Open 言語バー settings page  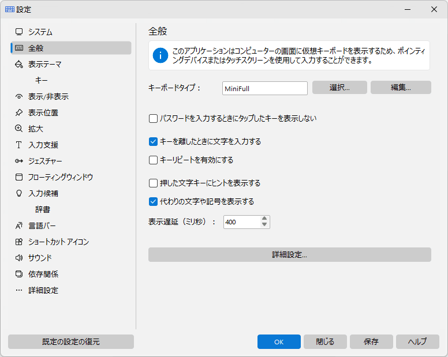click(71, 226)
